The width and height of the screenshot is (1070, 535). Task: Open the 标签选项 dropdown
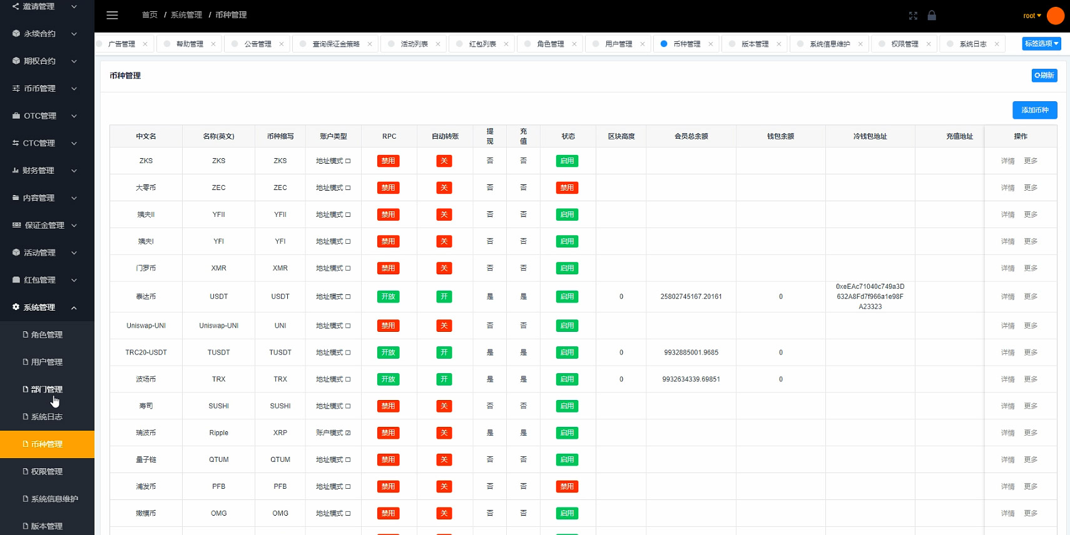[x=1041, y=44]
